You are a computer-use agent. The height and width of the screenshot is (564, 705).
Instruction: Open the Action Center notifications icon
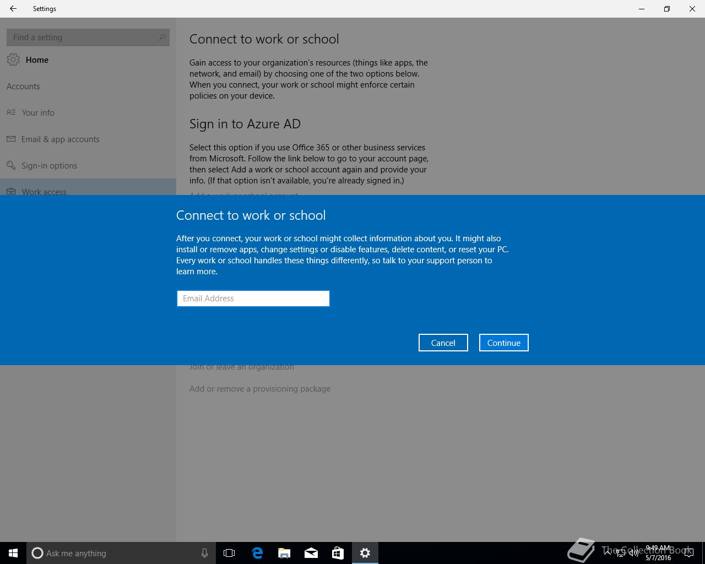coord(688,553)
